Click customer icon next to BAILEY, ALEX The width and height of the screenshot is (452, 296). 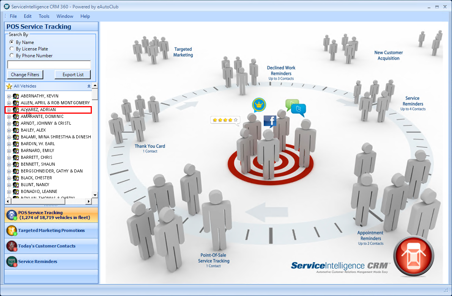[x=16, y=130]
